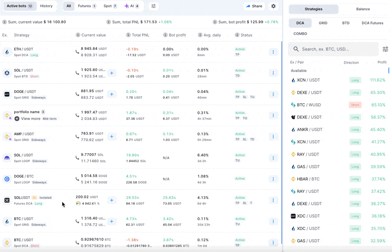Open the strategies filter icon beside the search box

(385, 49)
